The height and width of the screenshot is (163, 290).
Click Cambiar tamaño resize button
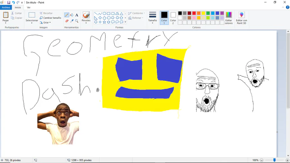(50, 18)
